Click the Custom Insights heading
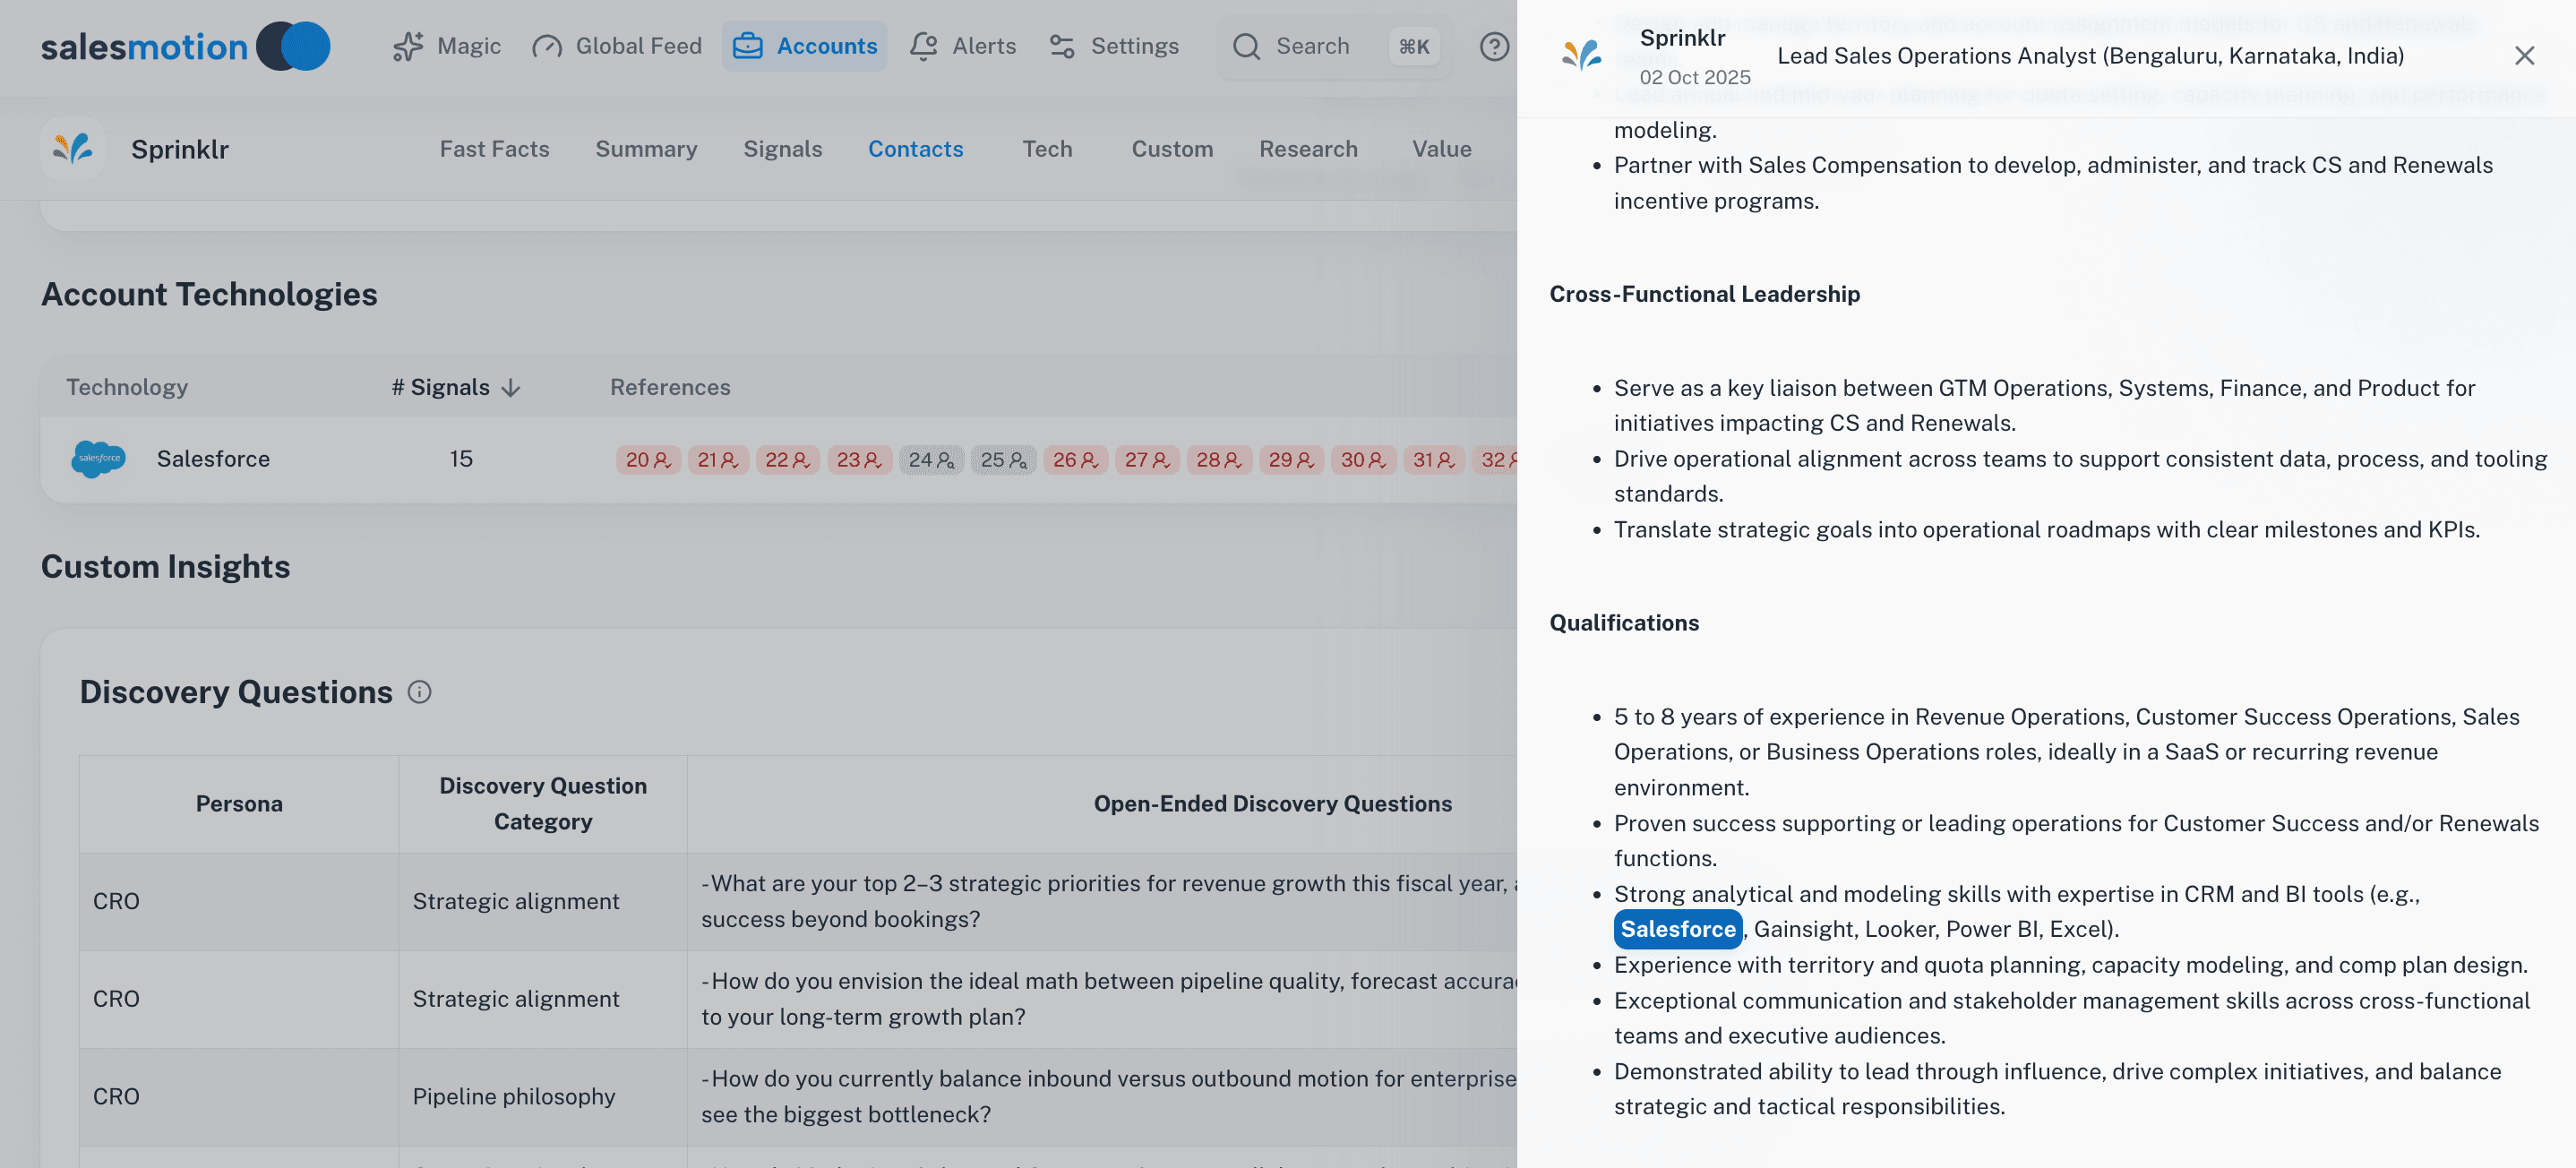This screenshot has width=2576, height=1168. click(x=165, y=567)
